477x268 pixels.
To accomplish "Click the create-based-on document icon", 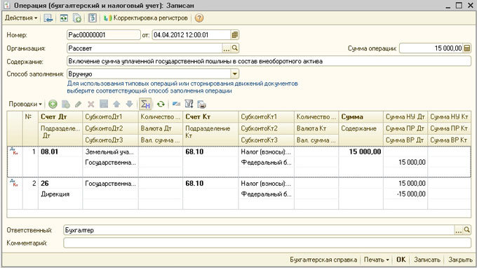I will (77, 18).
